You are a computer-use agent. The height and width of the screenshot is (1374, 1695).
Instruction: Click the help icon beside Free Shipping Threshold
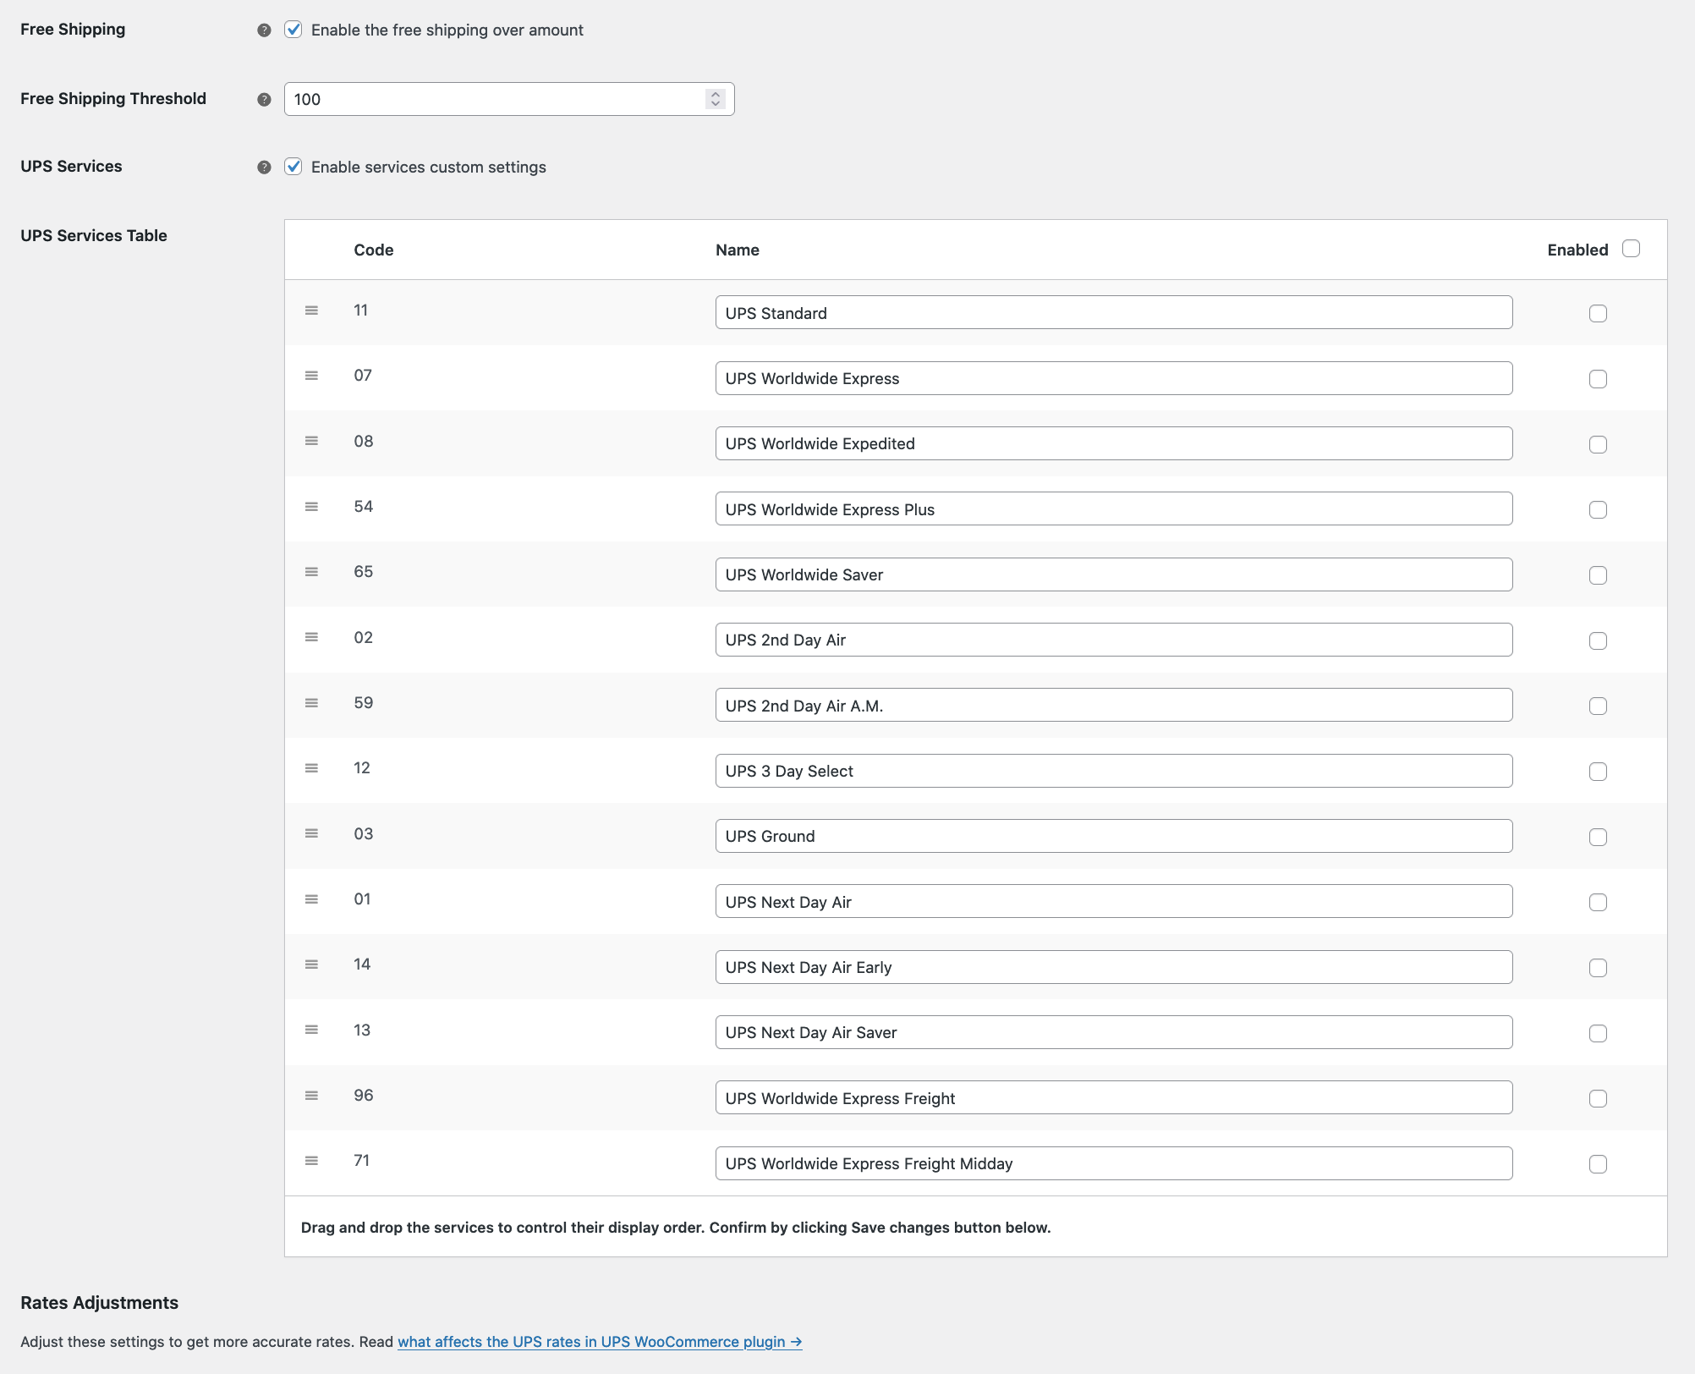point(264,100)
